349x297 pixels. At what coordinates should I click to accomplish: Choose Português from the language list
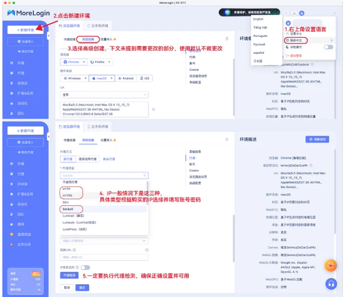260,36
